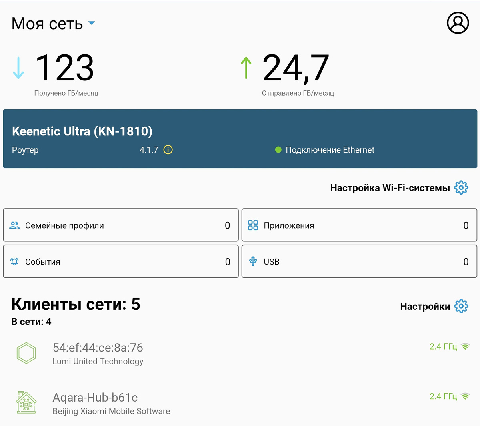Click the upload arrow traffic icon
Viewport: 480px width, 426px height.
pos(246,68)
